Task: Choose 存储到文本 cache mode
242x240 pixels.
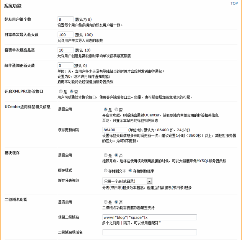Action: click(105, 171)
